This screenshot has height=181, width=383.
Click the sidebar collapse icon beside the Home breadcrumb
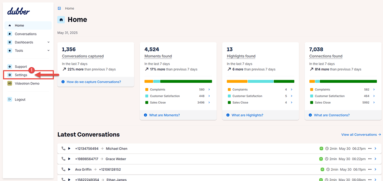pos(59,8)
